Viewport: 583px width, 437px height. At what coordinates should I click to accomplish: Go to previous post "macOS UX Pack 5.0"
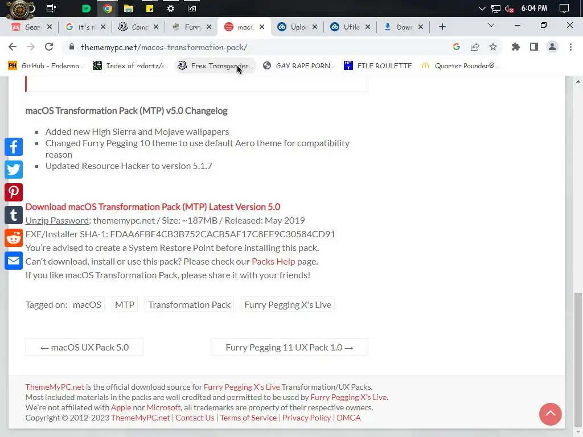pyautogui.click(x=84, y=347)
